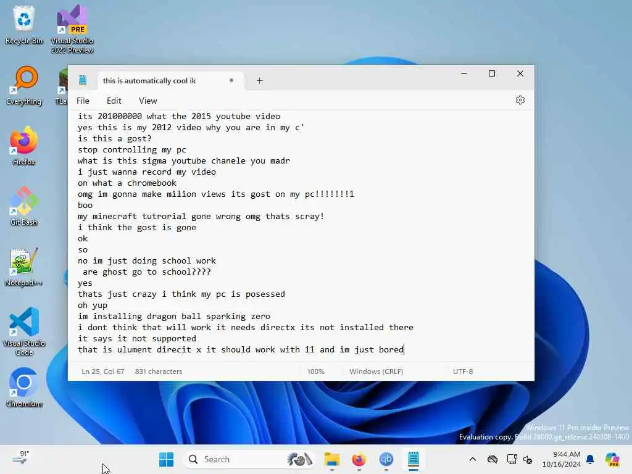Add a new Notepad tab
The width and height of the screenshot is (632, 474).
coord(260,81)
